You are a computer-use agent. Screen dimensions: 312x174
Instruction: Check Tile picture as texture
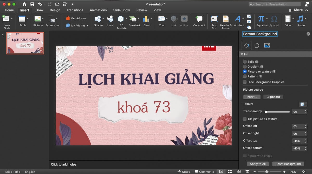[245, 119]
